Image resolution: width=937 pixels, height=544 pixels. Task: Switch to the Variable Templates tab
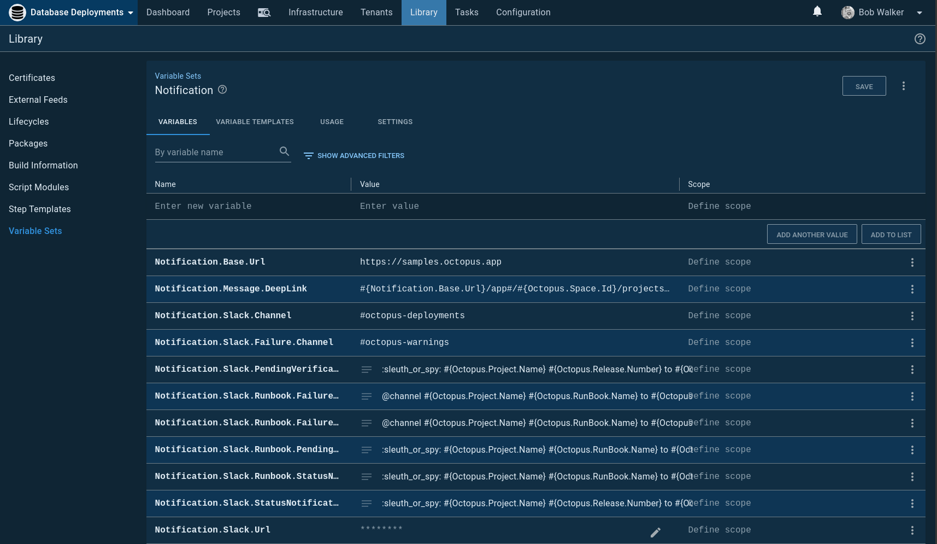point(255,122)
